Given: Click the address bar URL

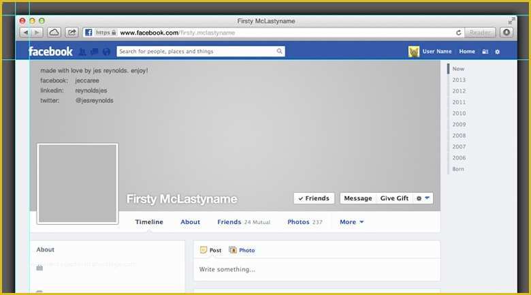Looking at the screenshot, I should tap(178, 33).
